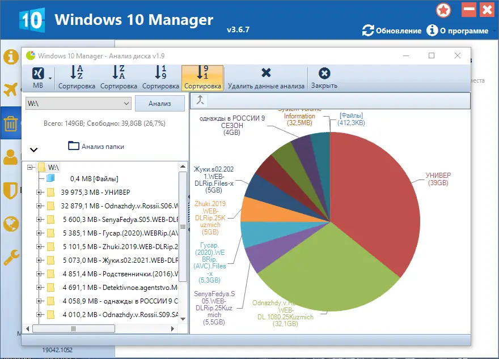The image size is (499, 359).
Task: Click tree scrollbar up arrow
Action: pyautogui.click(x=183, y=166)
